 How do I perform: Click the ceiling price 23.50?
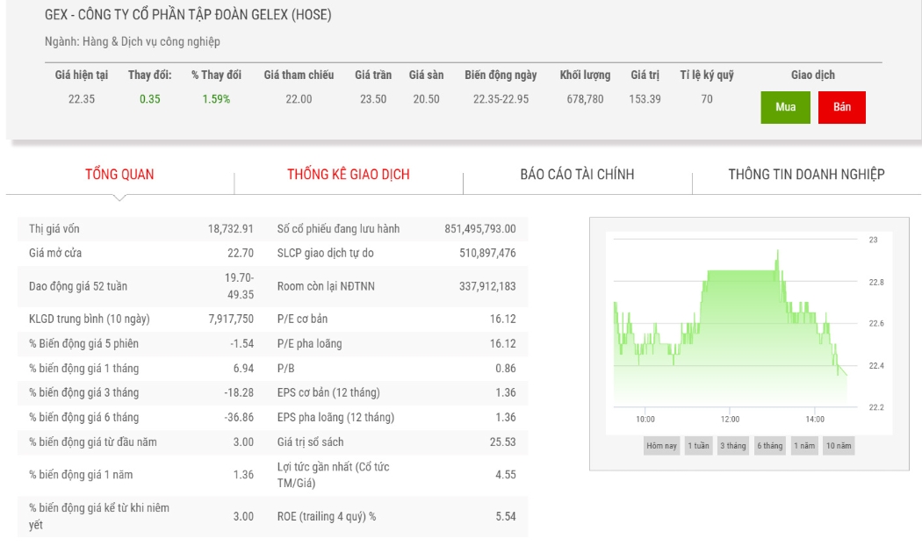(373, 99)
